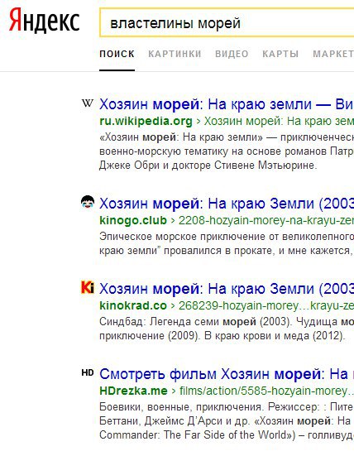
Task: Open the 2208-hozyain-morey-na-krayu path link
Action: coord(266,220)
